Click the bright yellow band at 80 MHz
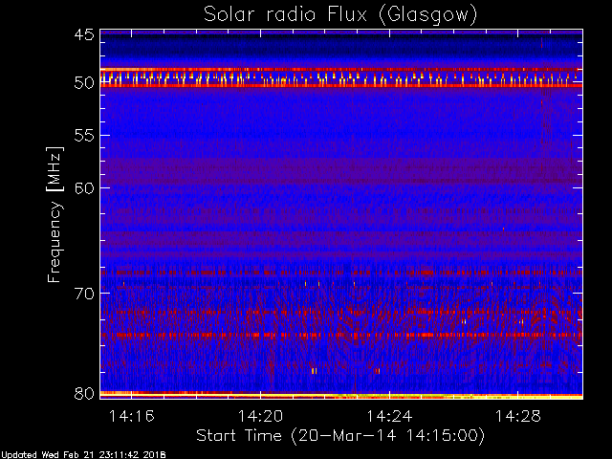The image size is (612, 459). (x=341, y=395)
